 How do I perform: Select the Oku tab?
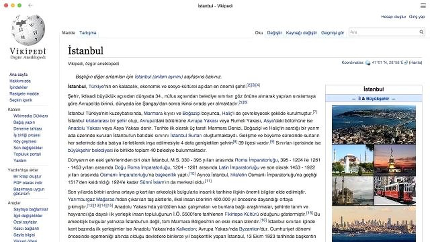click(259, 33)
